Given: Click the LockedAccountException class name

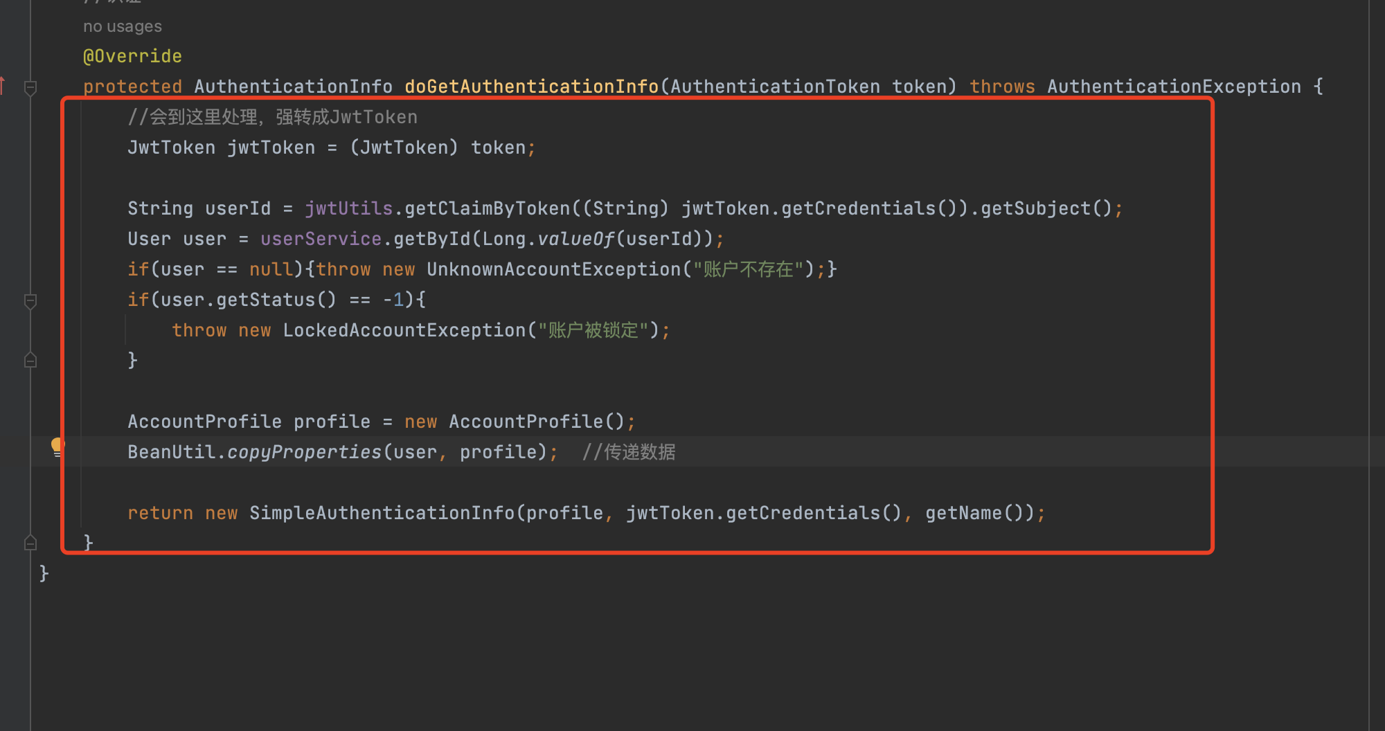Looking at the screenshot, I should 404,330.
